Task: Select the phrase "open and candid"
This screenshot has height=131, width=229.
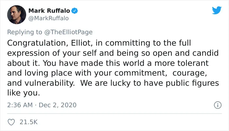Action: tap(185, 53)
